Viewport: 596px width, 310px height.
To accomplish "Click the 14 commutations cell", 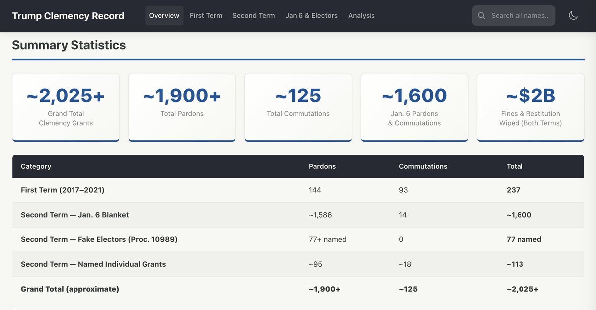I will pyautogui.click(x=403, y=215).
